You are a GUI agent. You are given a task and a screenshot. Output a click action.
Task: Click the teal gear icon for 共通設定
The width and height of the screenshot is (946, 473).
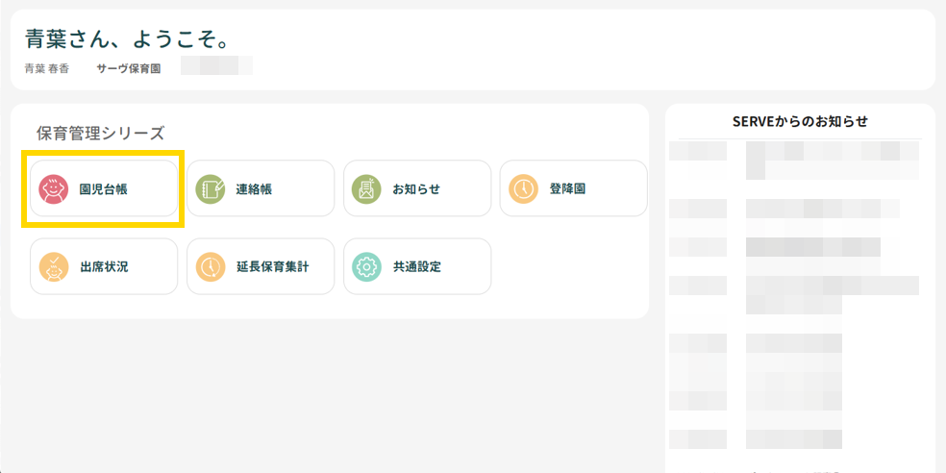(366, 266)
